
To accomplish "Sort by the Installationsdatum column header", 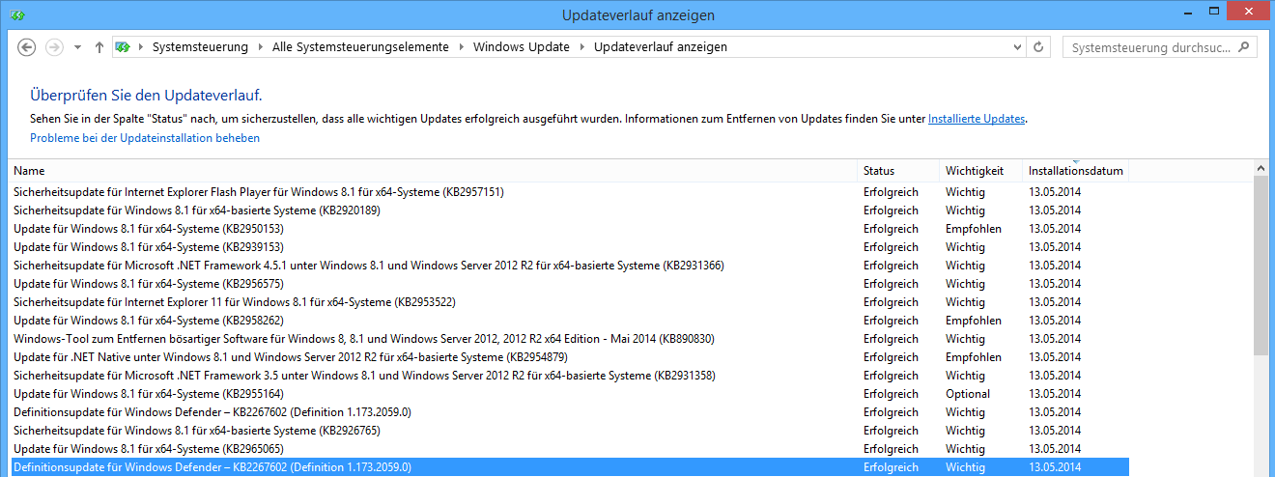I will (1076, 171).
